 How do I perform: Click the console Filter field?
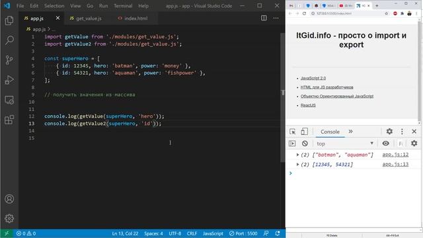coord(401,143)
